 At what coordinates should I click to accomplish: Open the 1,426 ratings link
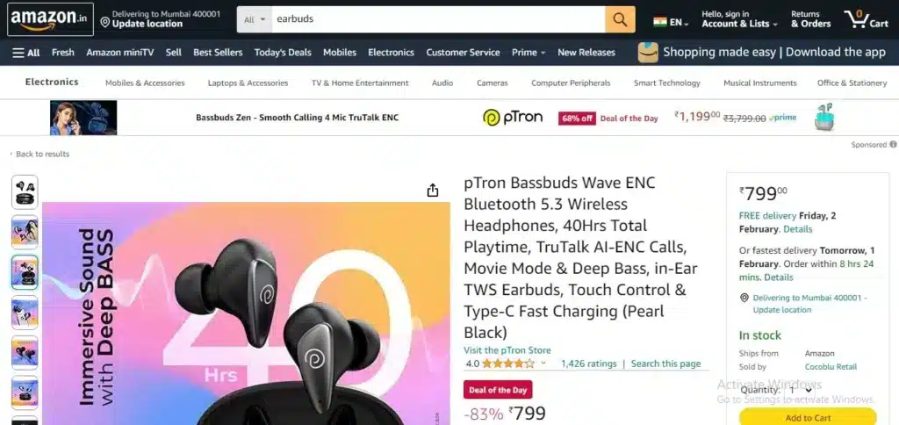589,363
